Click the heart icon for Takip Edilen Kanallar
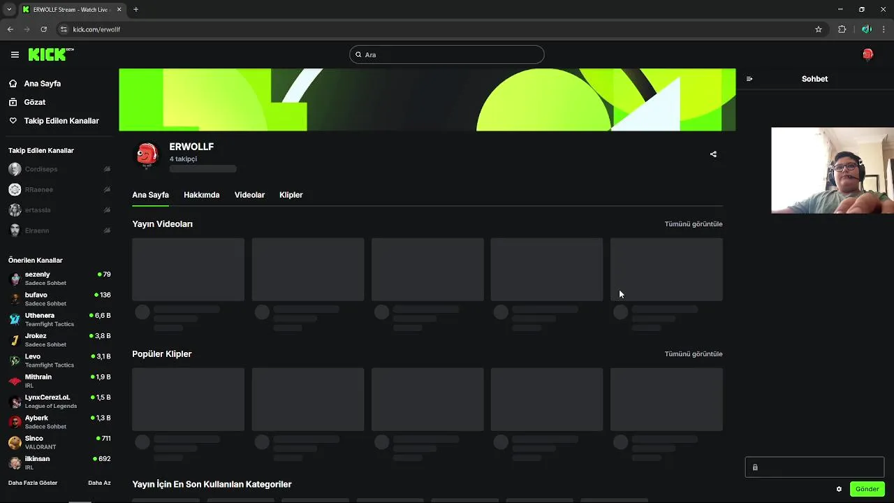Image resolution: width=894 pixels, height=503 pixels. (x=13, y=121)
